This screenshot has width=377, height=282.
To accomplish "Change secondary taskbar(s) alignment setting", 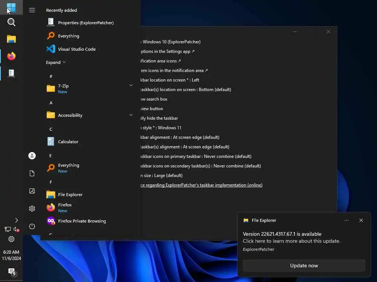I will click(185, 147).
